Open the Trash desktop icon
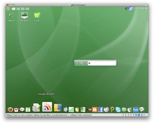The height and width of the screenshot is (124, 154). [x=37, y=17]
